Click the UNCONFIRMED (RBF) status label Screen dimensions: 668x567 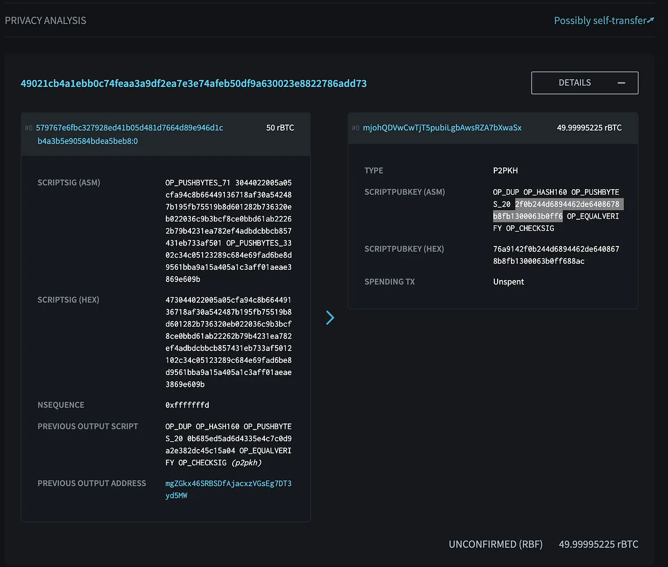pyautogui.click(x=495, y=544)
